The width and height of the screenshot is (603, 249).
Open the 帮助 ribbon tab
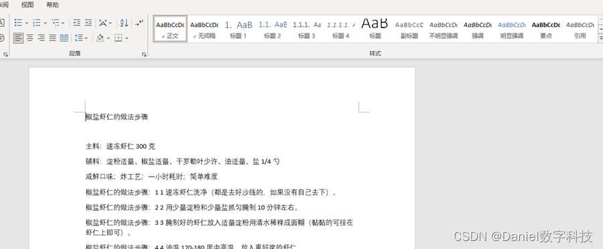click(x=53, y=5)
